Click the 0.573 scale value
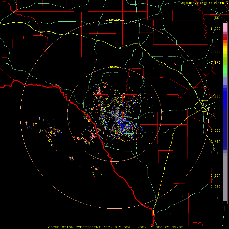Viewport: 229px width, 229px height. [x=216, y=119]
